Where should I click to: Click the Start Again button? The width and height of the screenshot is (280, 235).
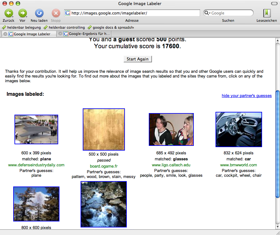(137, 59)
